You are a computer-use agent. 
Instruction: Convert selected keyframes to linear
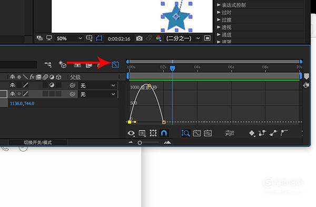click(x=273, y=133)
